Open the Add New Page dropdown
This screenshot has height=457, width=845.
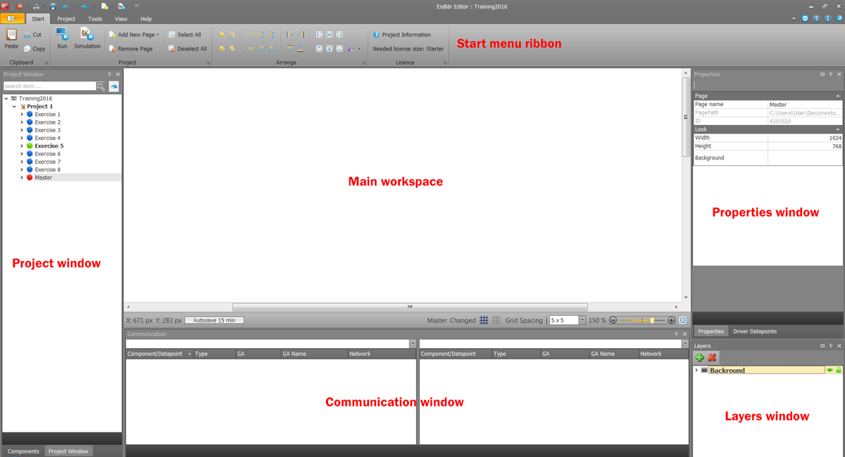(x=158, y=34)
